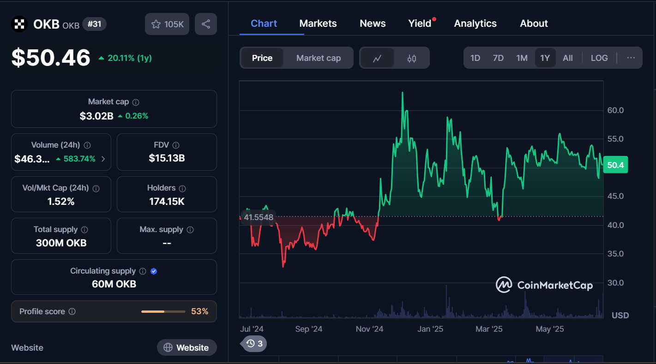Open the Chart tab
656x364 pixels.
264,24
